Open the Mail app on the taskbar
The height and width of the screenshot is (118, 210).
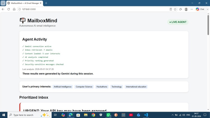(139, 115)
